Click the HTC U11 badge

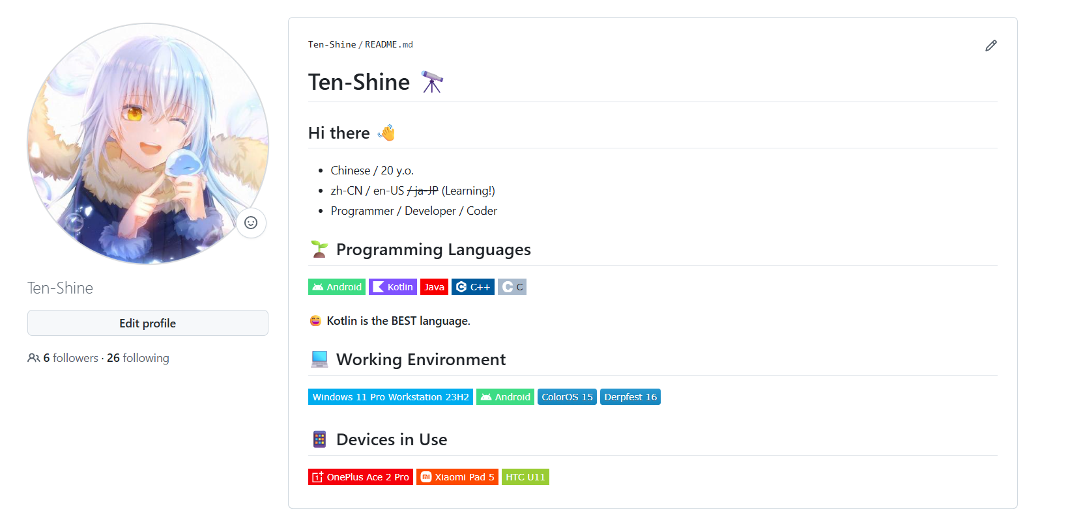tap(525, 477)
